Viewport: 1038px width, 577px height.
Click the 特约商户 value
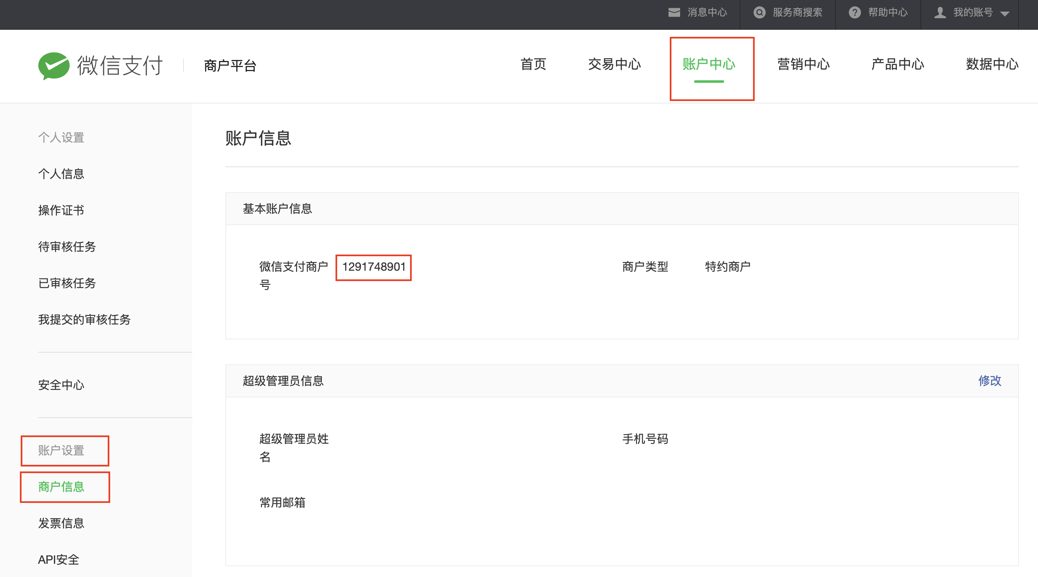(x=728, y=267)
